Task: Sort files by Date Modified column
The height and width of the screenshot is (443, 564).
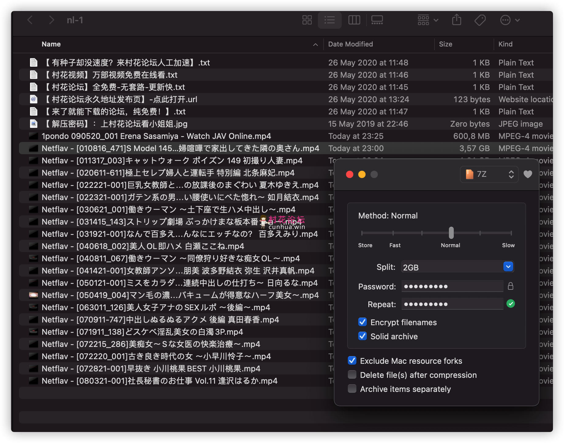Action: [x=351, y=44]
